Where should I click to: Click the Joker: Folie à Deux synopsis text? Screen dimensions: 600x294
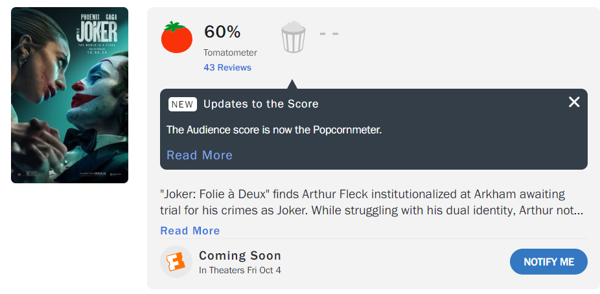point(371,202)
